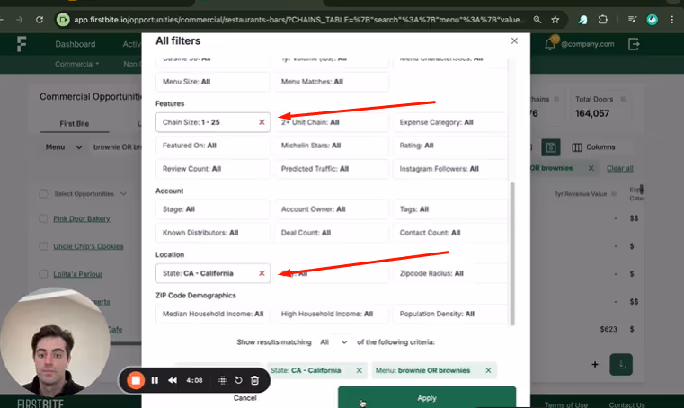The image size is (684, 408).
Task: Open the Menu Size filter
Action: [212, 82]
